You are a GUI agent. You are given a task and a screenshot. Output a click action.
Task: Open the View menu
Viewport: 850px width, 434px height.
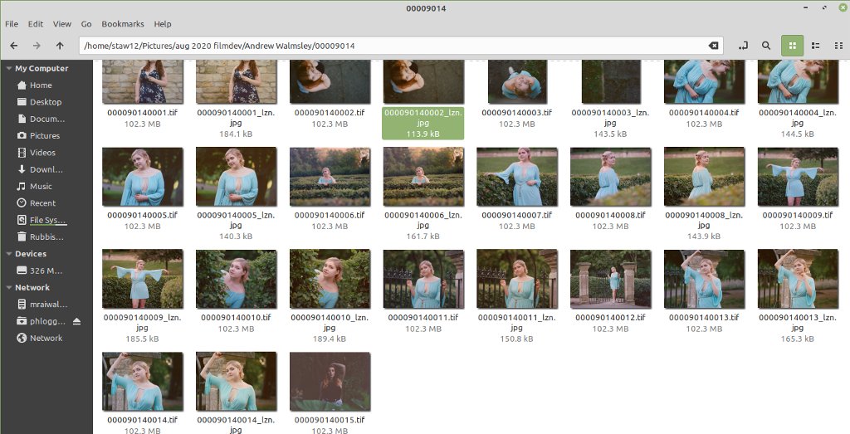pyautogui.click(x=62, y=24)
